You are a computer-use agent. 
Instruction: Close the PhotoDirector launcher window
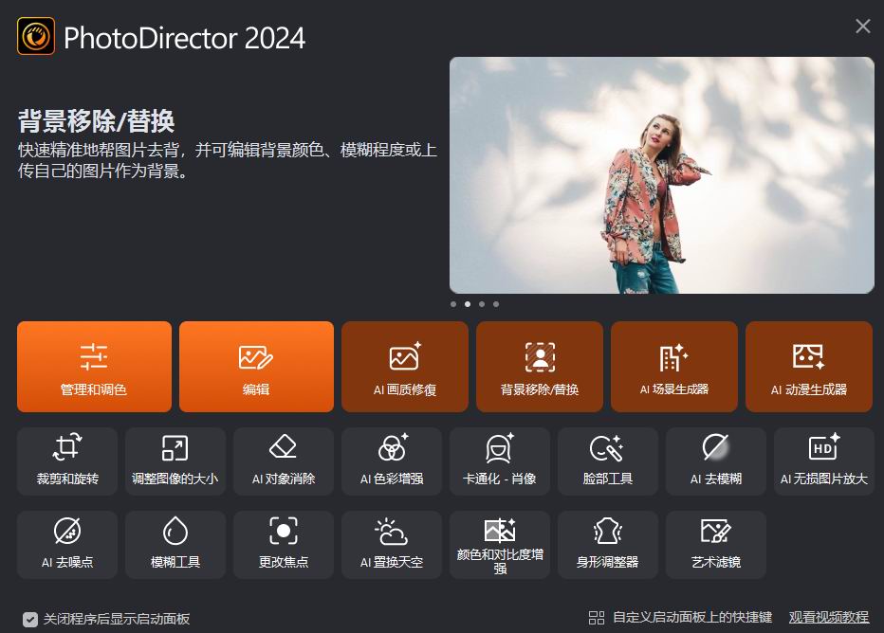862,26
